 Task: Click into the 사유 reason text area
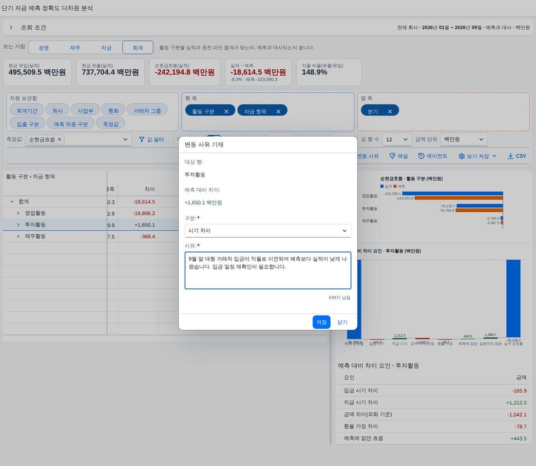pos(268,270)
